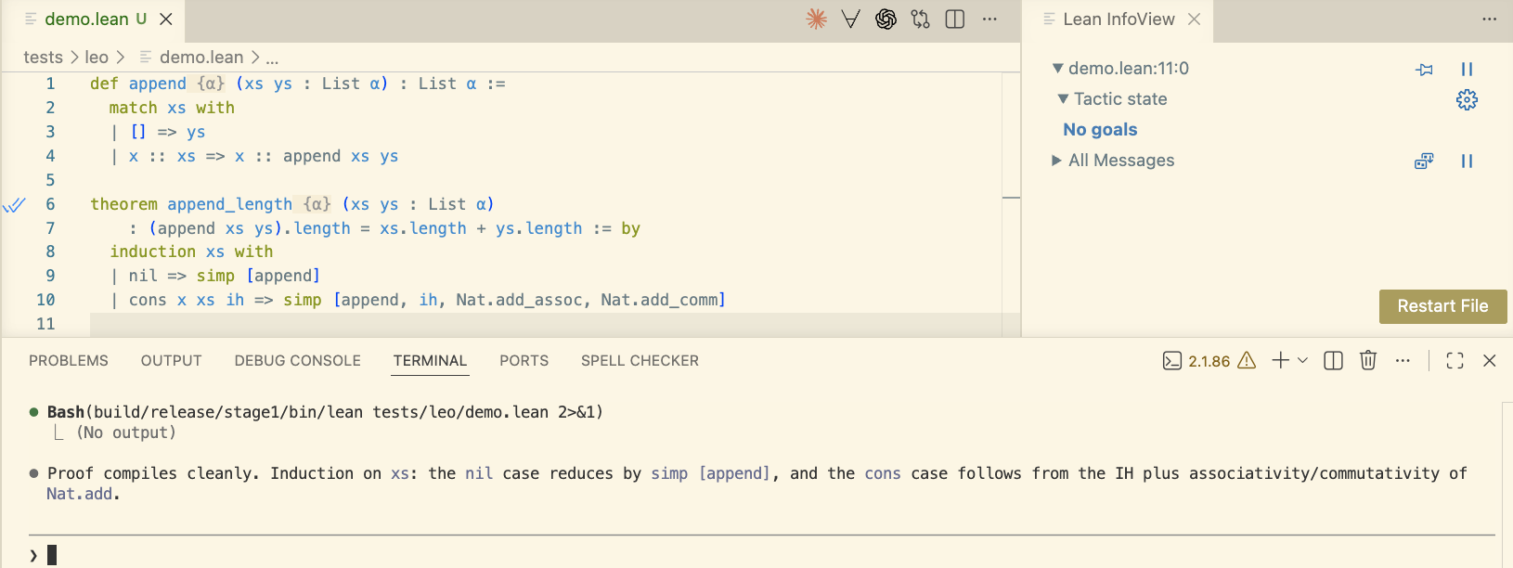
Task: Click the Restart File button
Action: point(1442,306)
